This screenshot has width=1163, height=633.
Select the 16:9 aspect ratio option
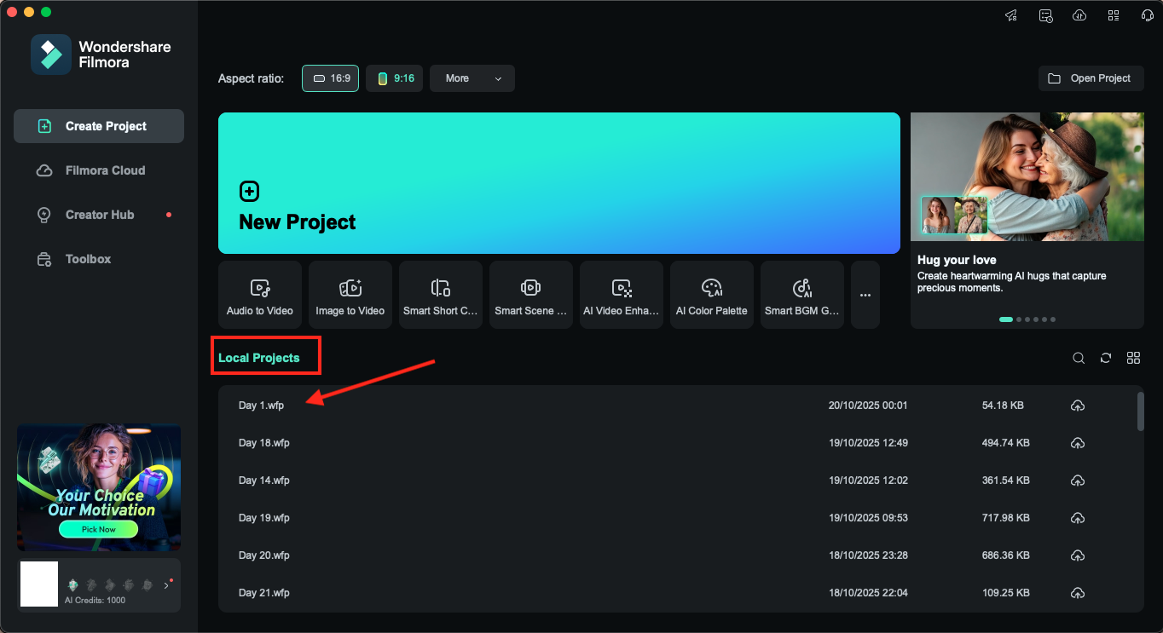click(330, 78)
